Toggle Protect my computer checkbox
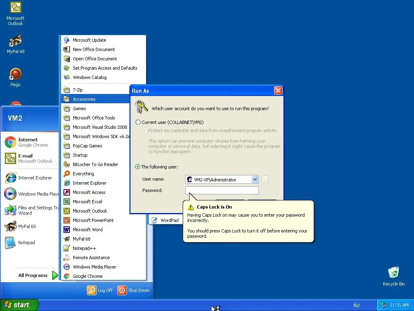 click(145, 130)
